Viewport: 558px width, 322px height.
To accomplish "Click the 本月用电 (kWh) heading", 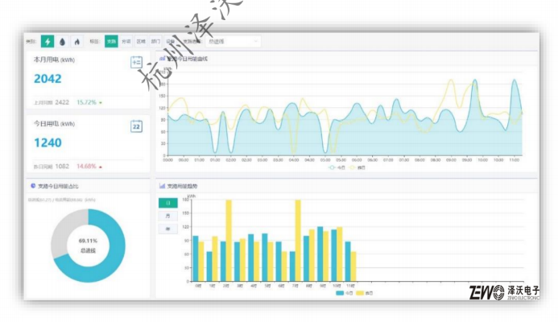I will tap(54, 60).
